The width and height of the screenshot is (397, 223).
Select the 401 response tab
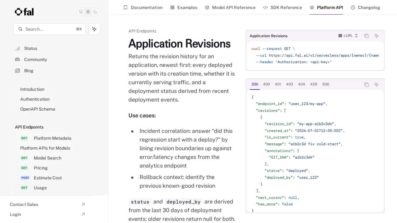[278, 84]
